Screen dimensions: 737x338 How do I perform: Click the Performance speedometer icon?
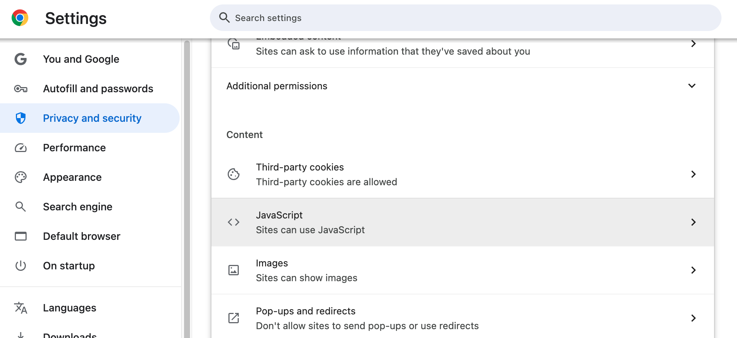(20, 148)
